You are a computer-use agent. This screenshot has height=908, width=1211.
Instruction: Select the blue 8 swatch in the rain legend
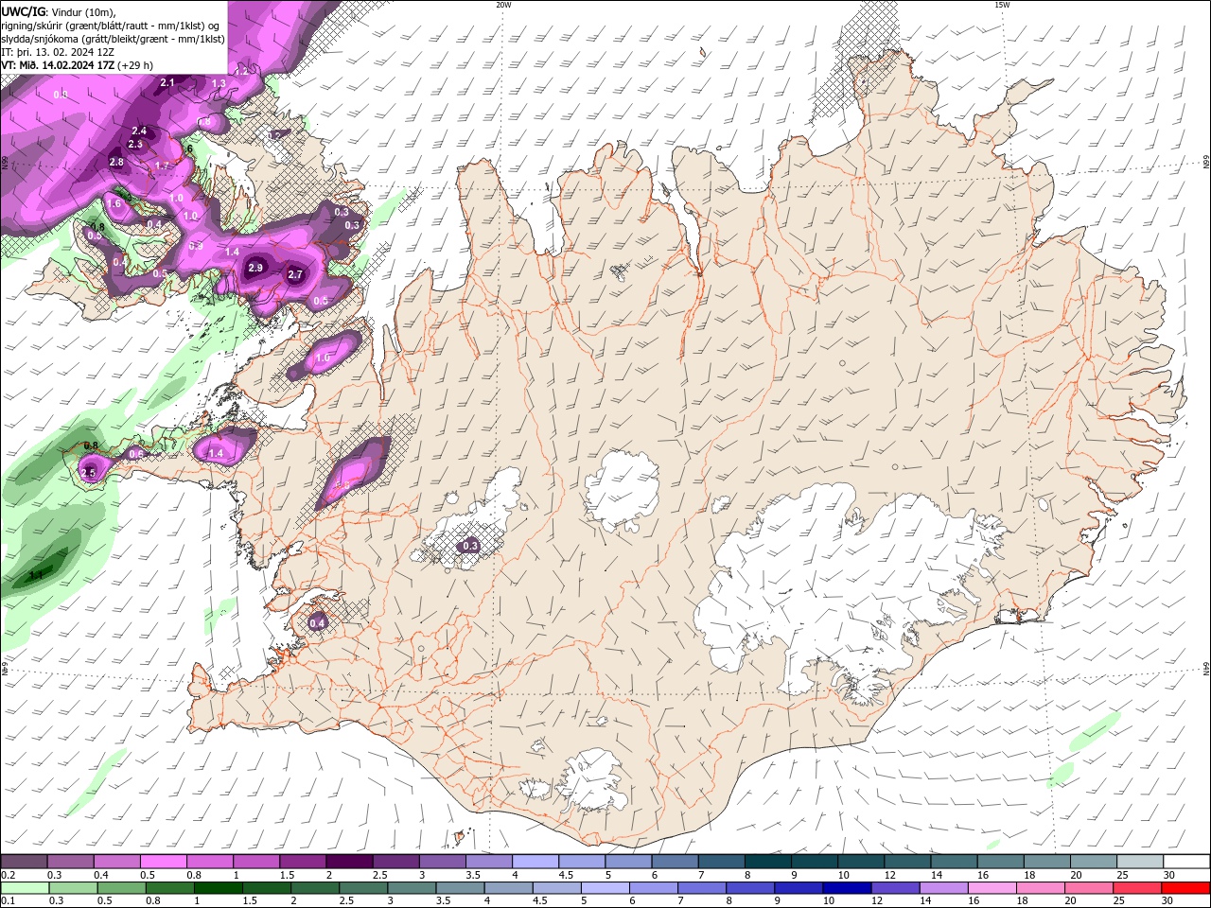point(750,888)
